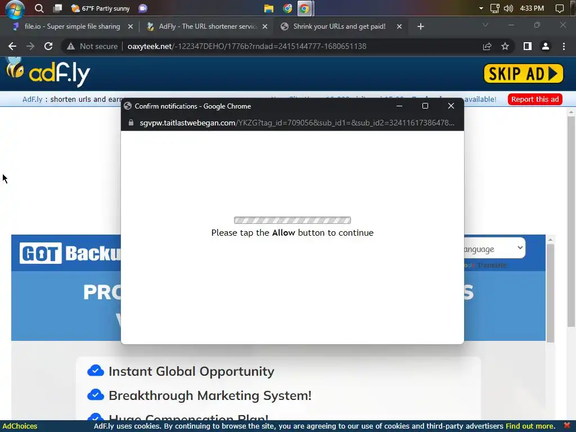The image size is (576, 432).
Task: View popup site info lock icon
Action: click(x=130, y=123)
